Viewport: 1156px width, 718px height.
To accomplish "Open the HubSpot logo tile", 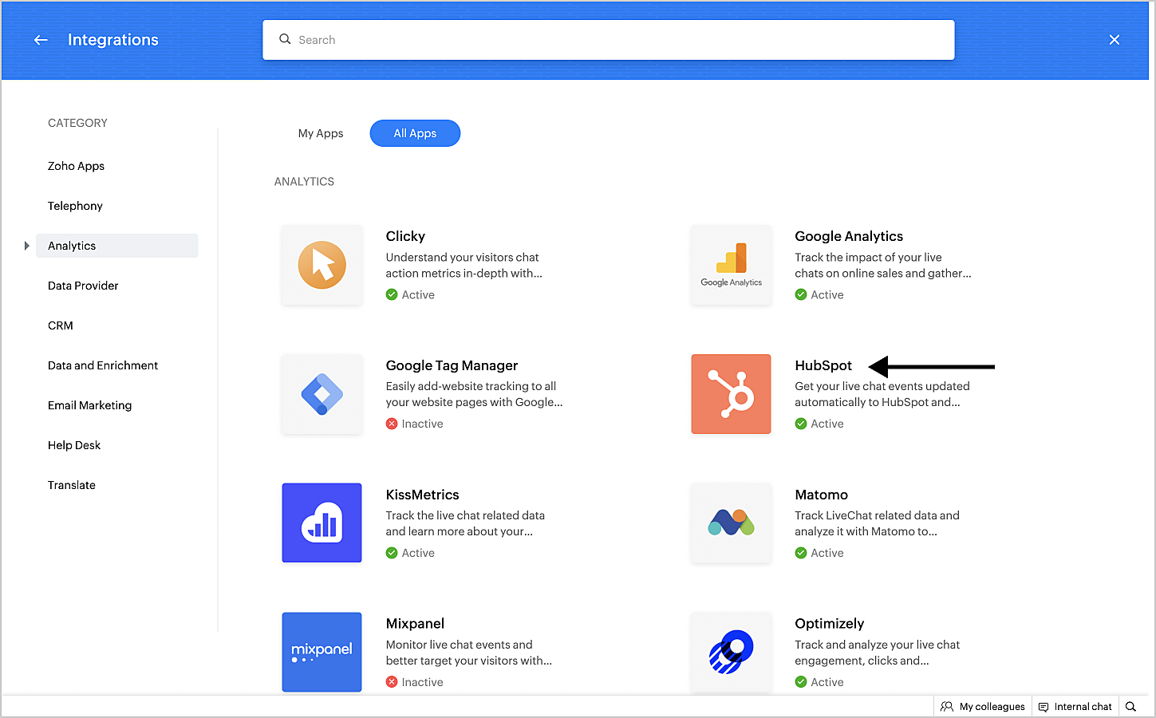I will coord(732,394).
